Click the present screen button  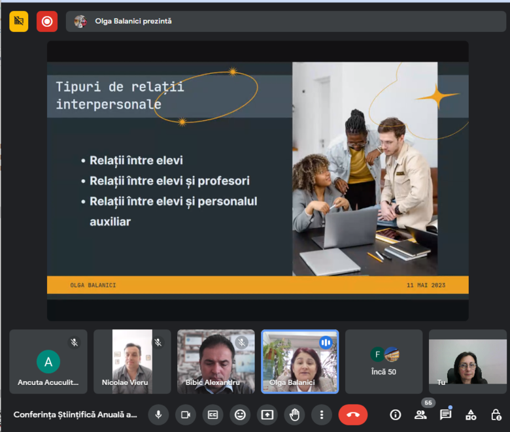pos(267,414)
